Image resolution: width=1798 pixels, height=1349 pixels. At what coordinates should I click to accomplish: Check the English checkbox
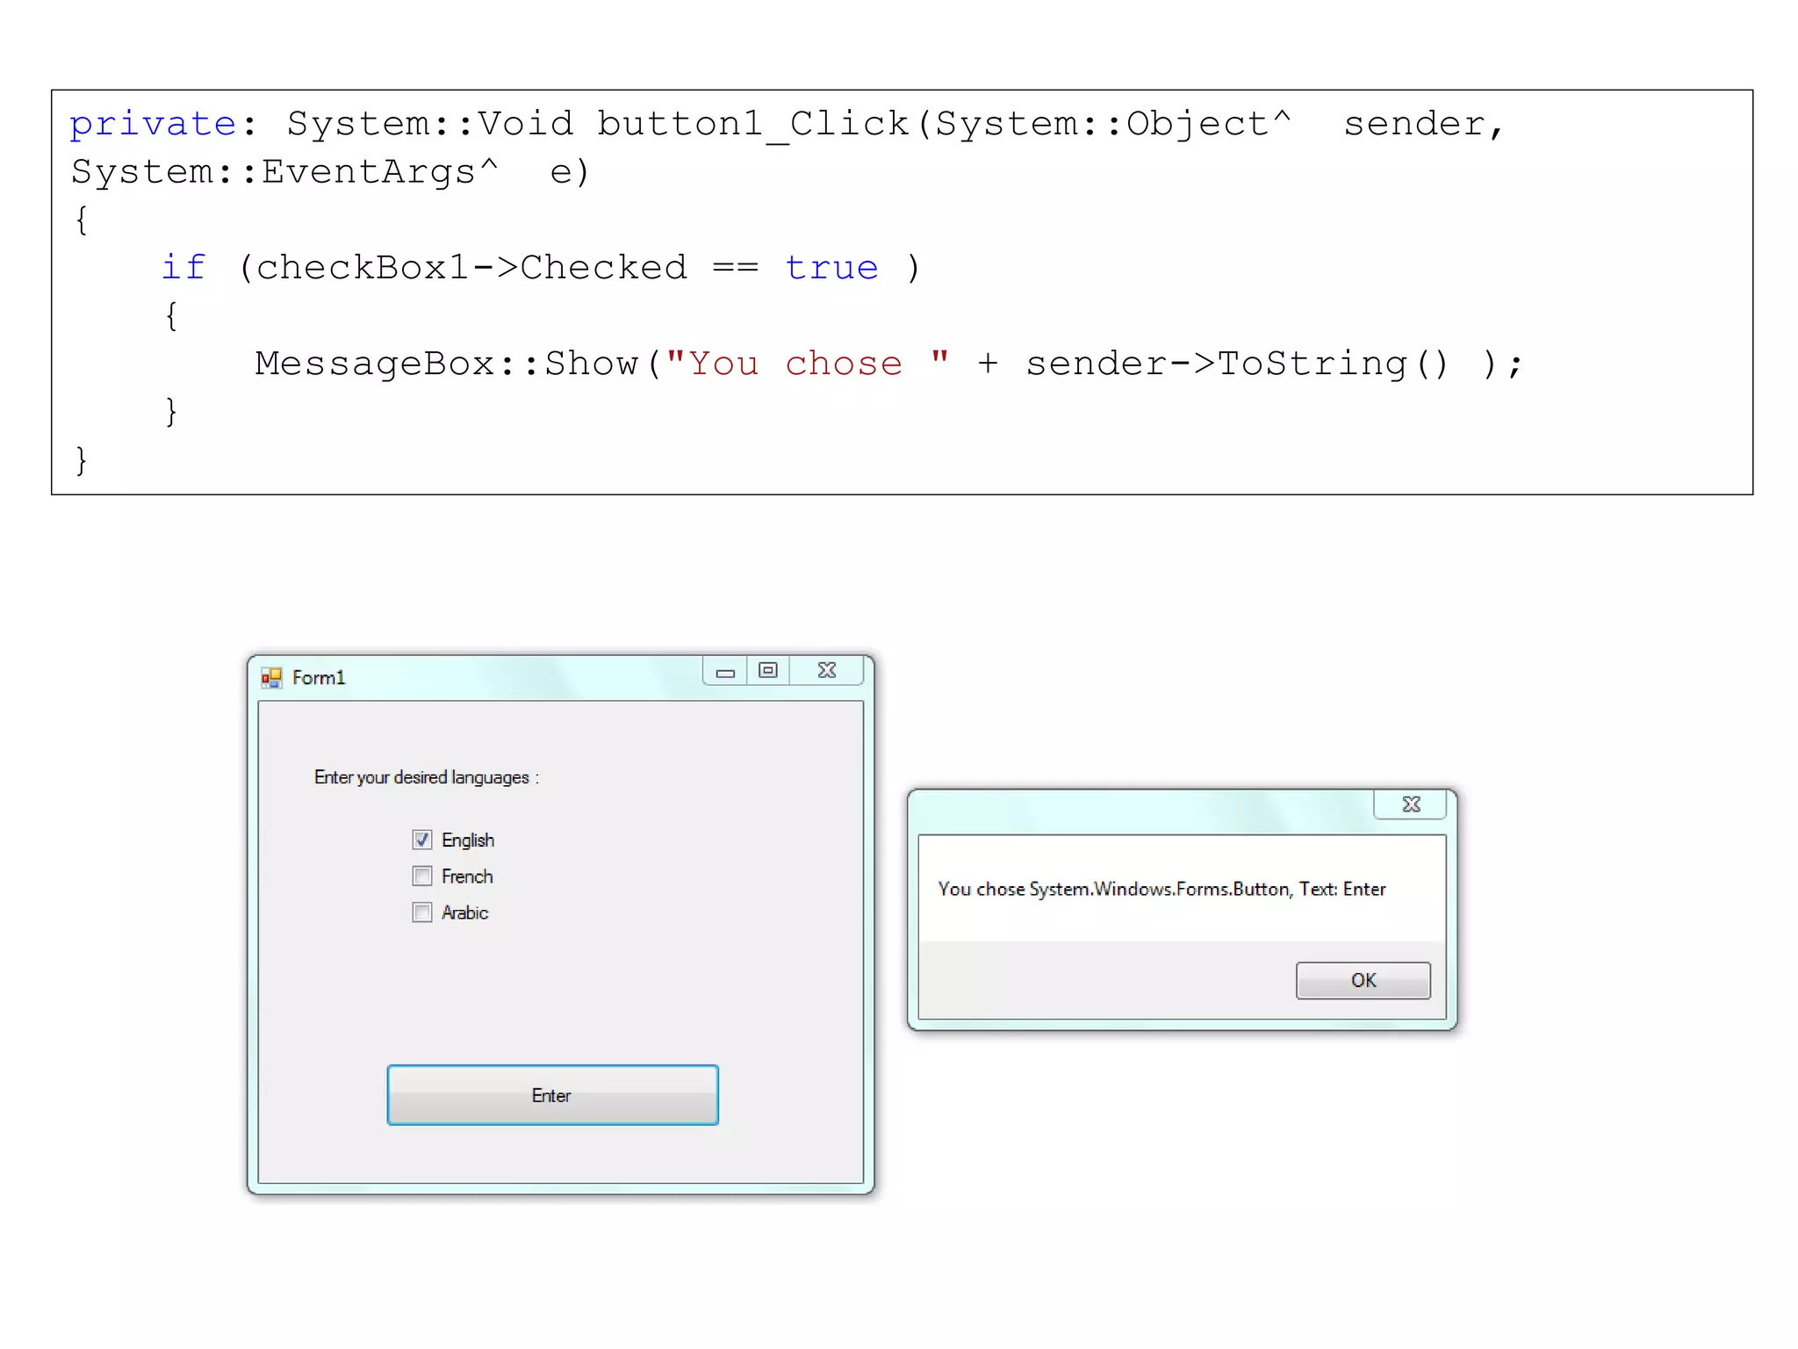422,840
